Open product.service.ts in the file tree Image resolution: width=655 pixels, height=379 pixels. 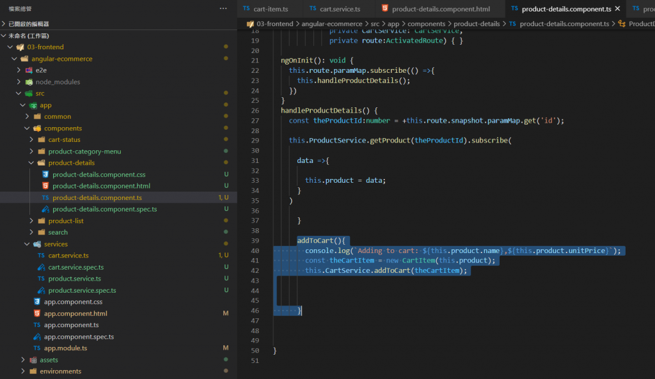coord(74,279)
